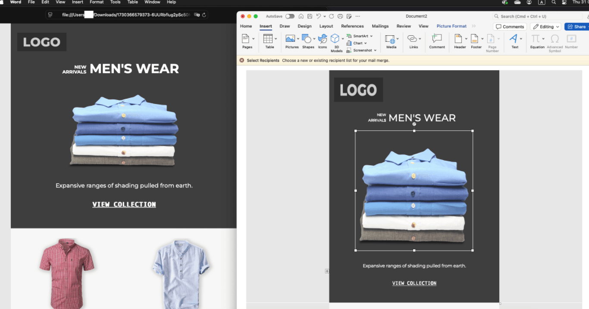Screen dimensions: 589x309
Task: Expand the 3D Models dropdown arrow
Action: (x=343, y=39)
